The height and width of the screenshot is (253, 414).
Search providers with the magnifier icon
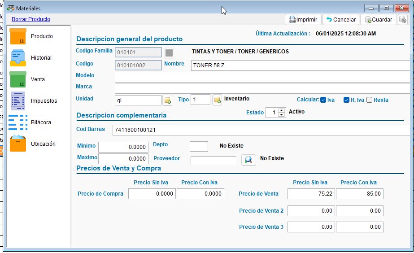pyautogui.click(x=248, y=160)
